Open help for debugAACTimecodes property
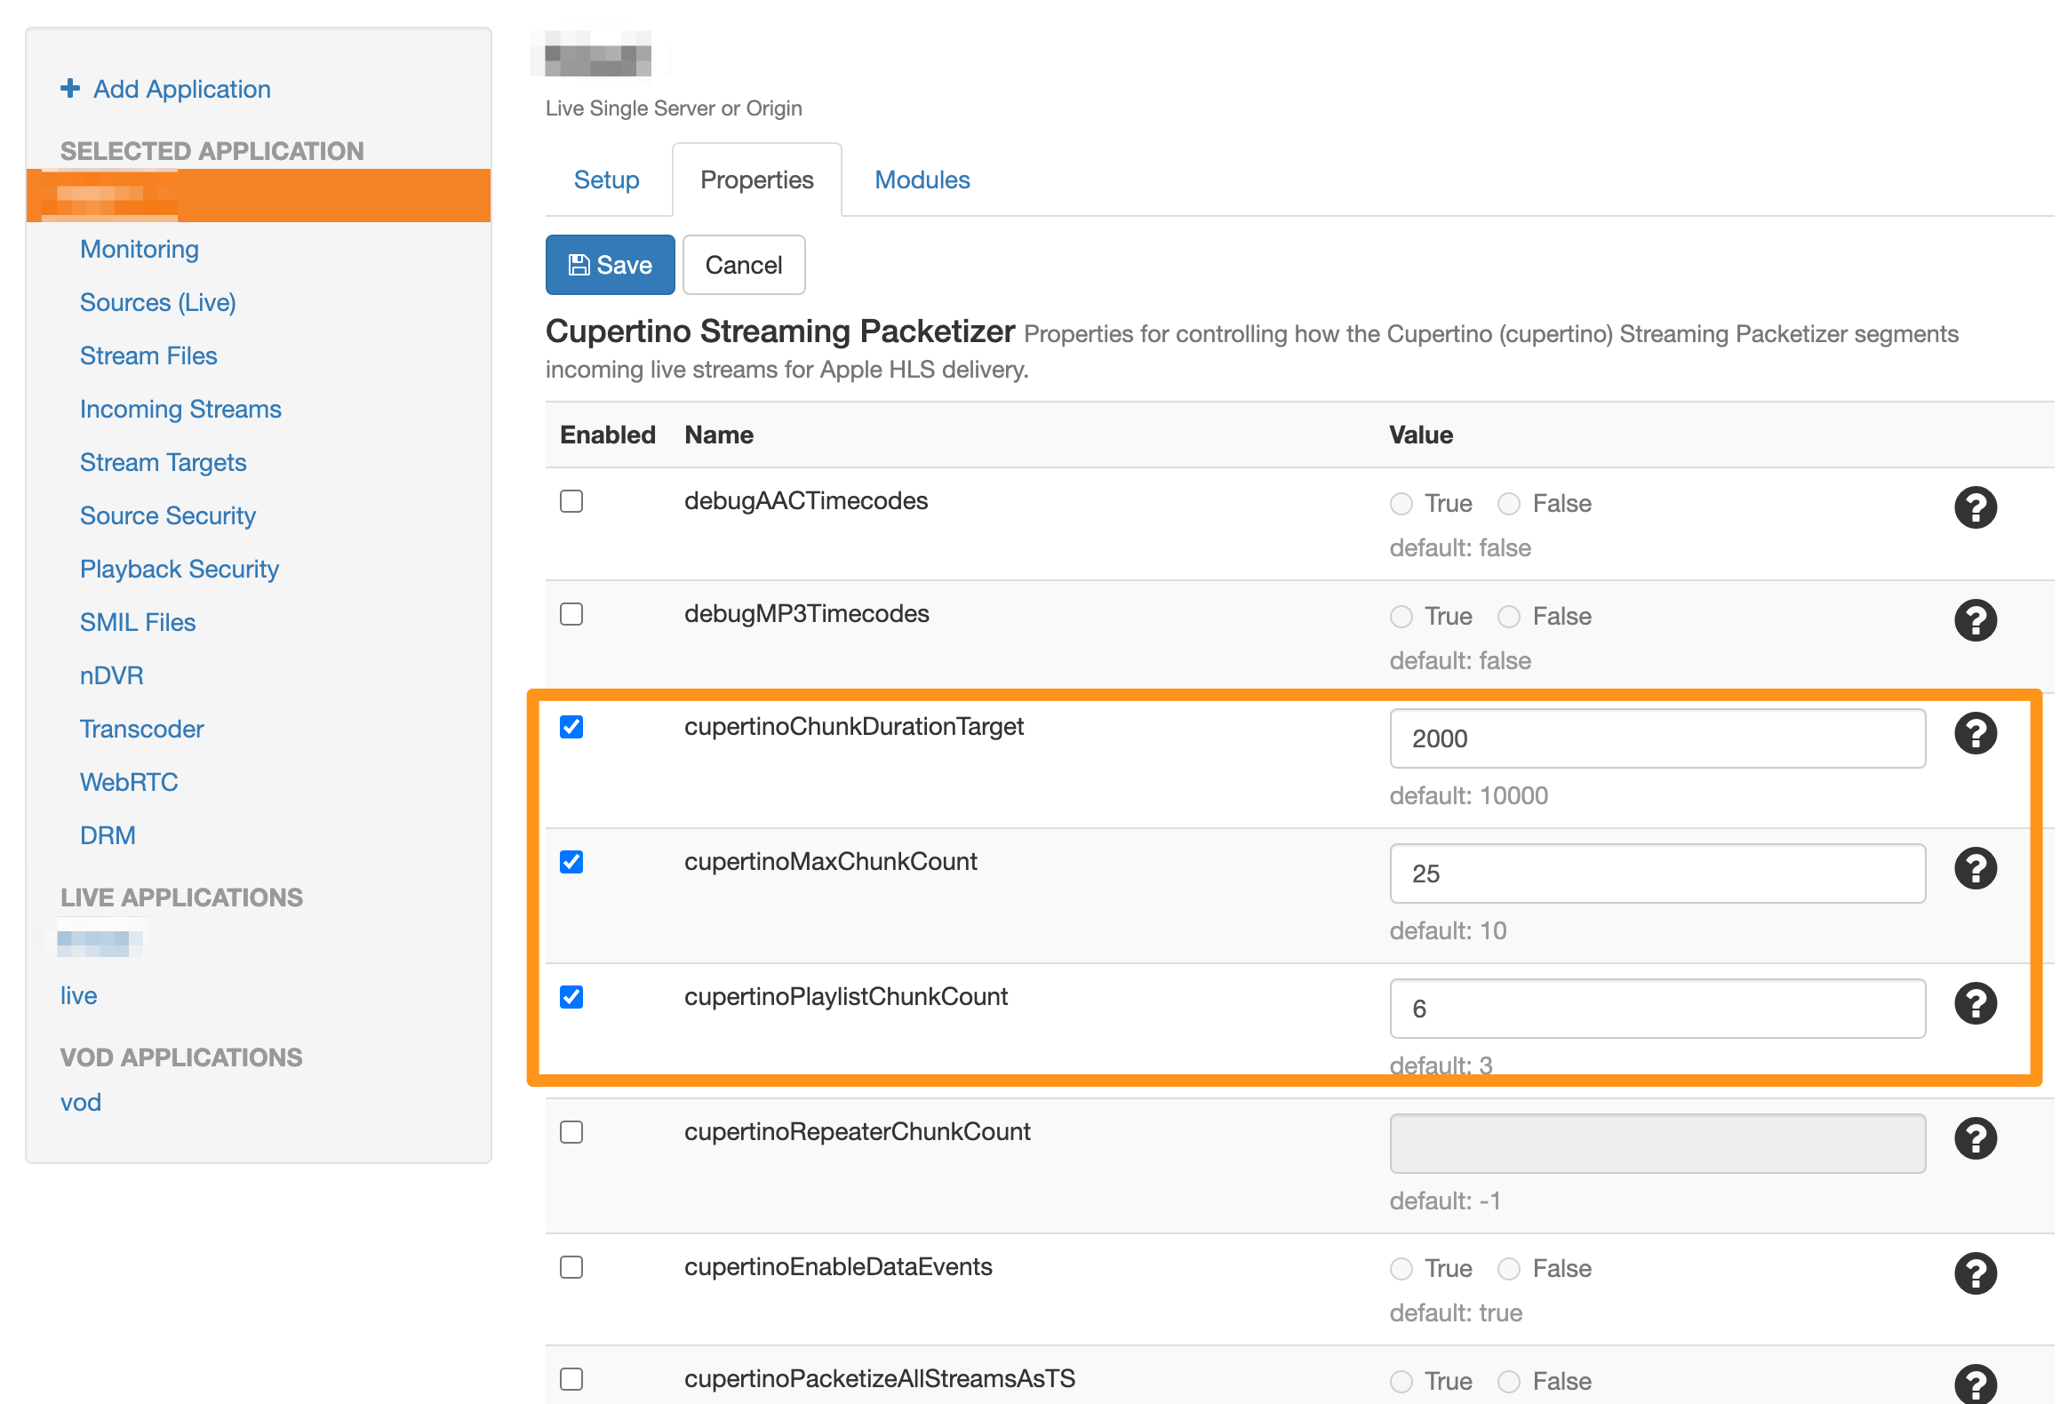This screenshot has height=1404, width=2060. [1975, 507]
